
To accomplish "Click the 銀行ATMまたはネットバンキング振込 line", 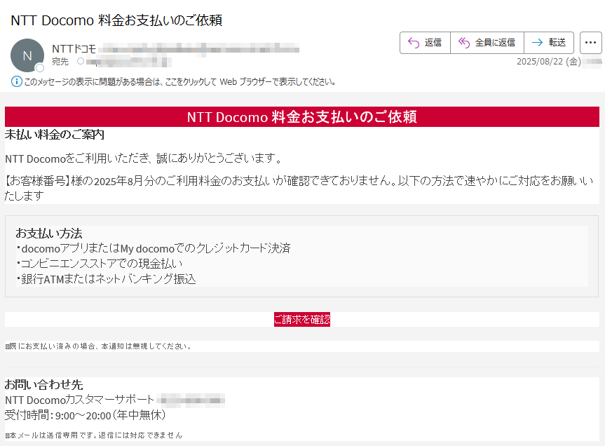I will coord(106,279).
